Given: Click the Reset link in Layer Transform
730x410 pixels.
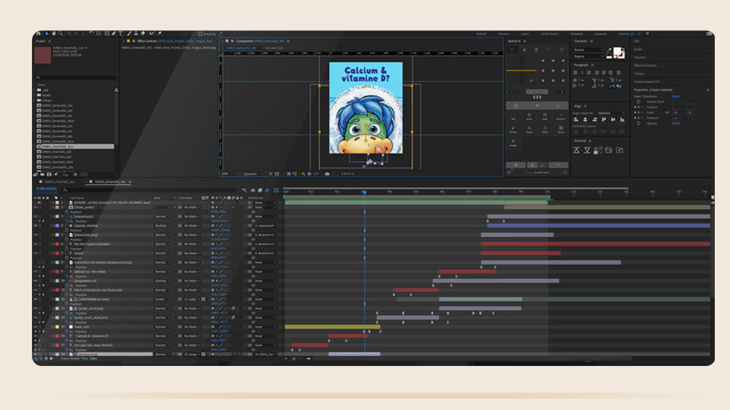Looking at the screenshot, I should click(x=675, y=96).
